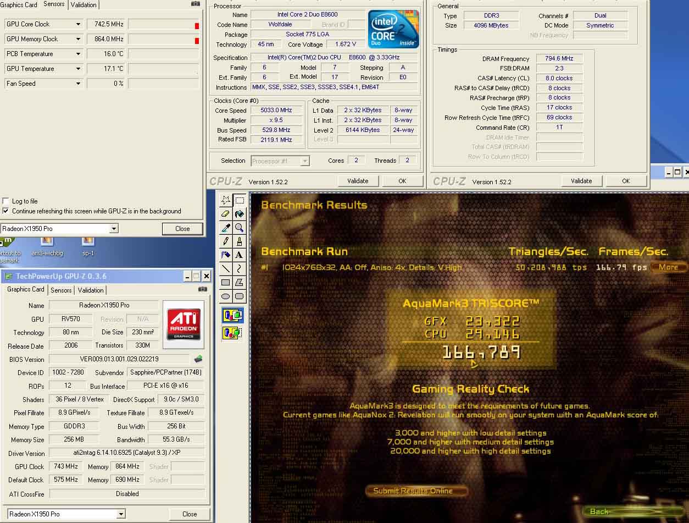689x523 pixels.
Task: Pick the Eraser tool in Paint toolbox
Action: [x=225, y=213]
